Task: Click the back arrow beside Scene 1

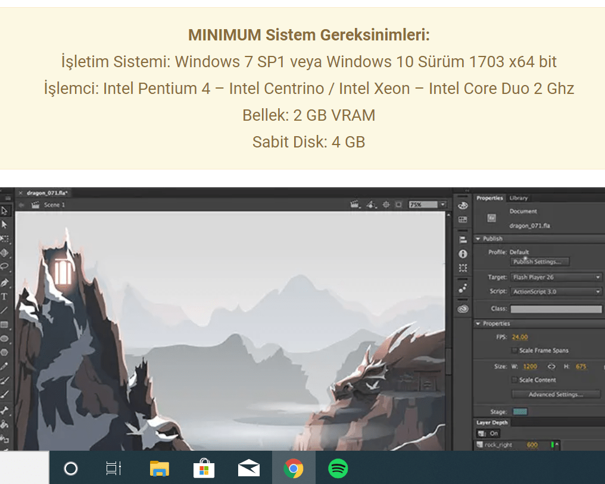Action: point(21,205)
